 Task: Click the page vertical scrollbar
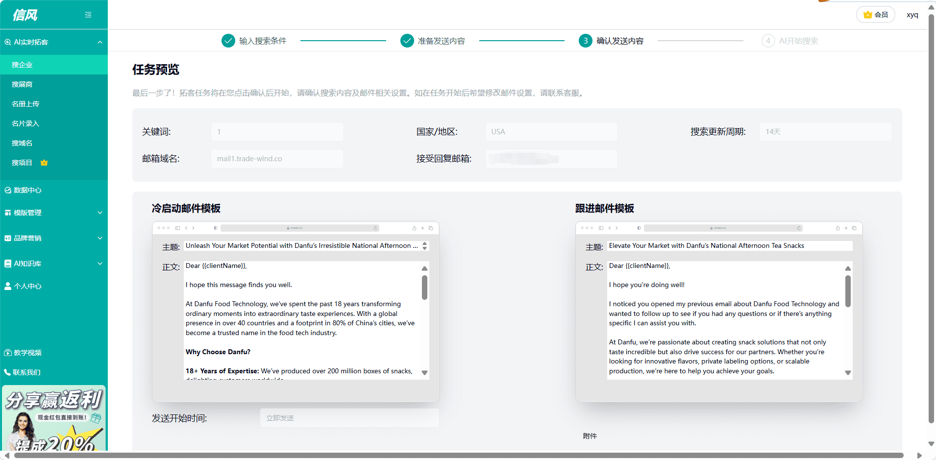pyautogui.click(x=932, y=218)
